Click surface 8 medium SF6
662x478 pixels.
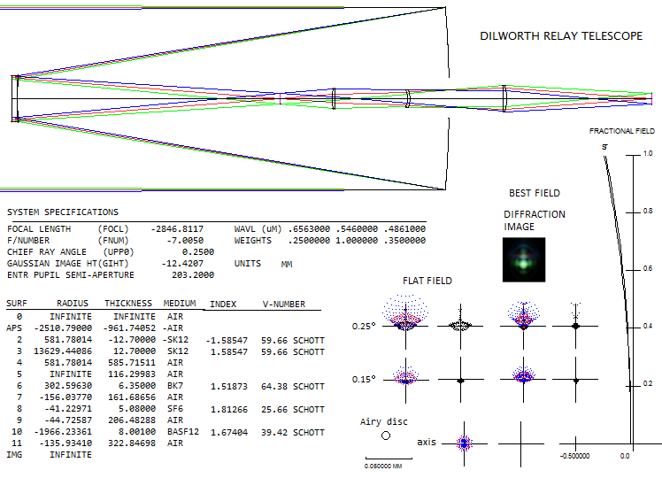175,409
